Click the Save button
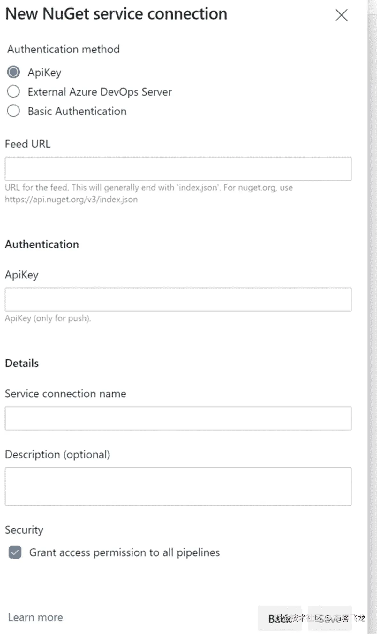Image resolution: width=377 pixels, height=634 pixels. [x=330, y=618]
